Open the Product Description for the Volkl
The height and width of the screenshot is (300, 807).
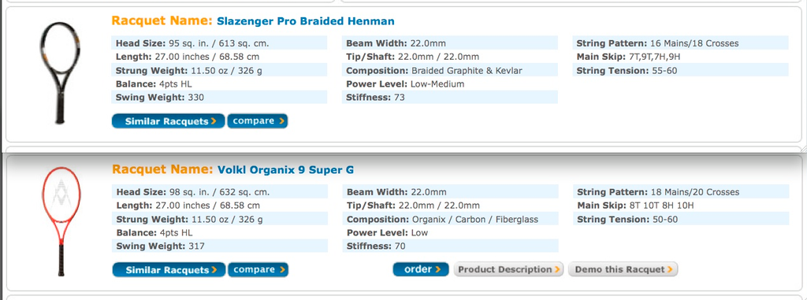pos(508,269)
